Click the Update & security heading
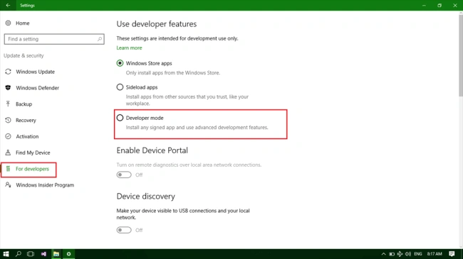Image resolution: width=463 pixels, height=259 pixels. coord(24,55)
